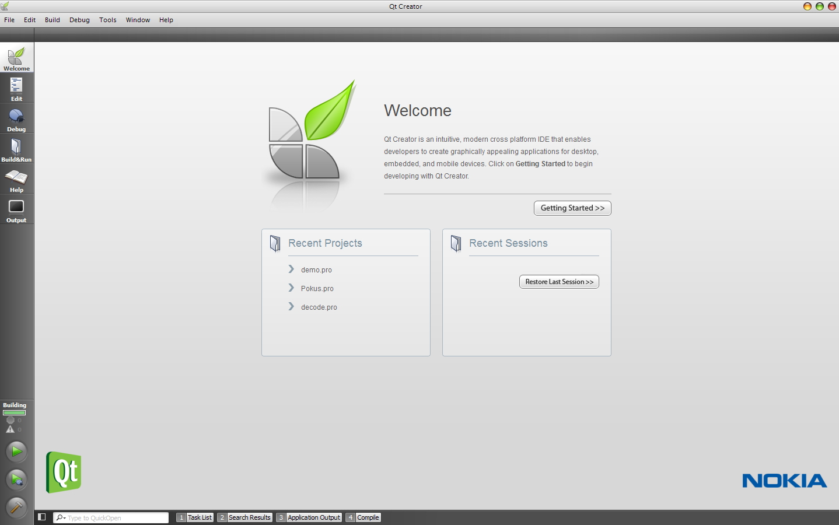Click the hammer Build icon
The width and height of the screenshot is (839, 525).
point(16,508)
